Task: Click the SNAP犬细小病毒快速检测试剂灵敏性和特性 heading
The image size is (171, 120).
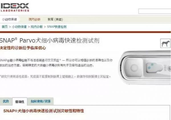Action: click(x=44, y=111)
